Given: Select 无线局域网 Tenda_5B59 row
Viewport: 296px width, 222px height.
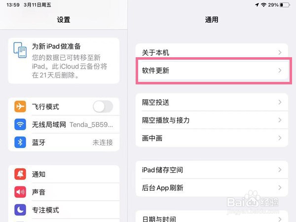Looking at the screenshot, I should pyautogui.click(x=64, y=124).
